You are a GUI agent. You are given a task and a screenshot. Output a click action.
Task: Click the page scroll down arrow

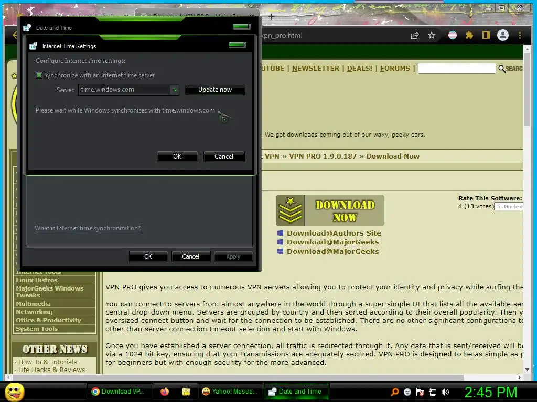click(527, 370)
